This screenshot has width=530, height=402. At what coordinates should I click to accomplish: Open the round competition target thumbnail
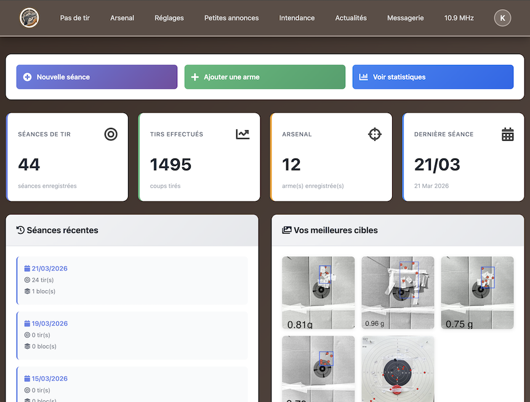(x=398, y=369)
